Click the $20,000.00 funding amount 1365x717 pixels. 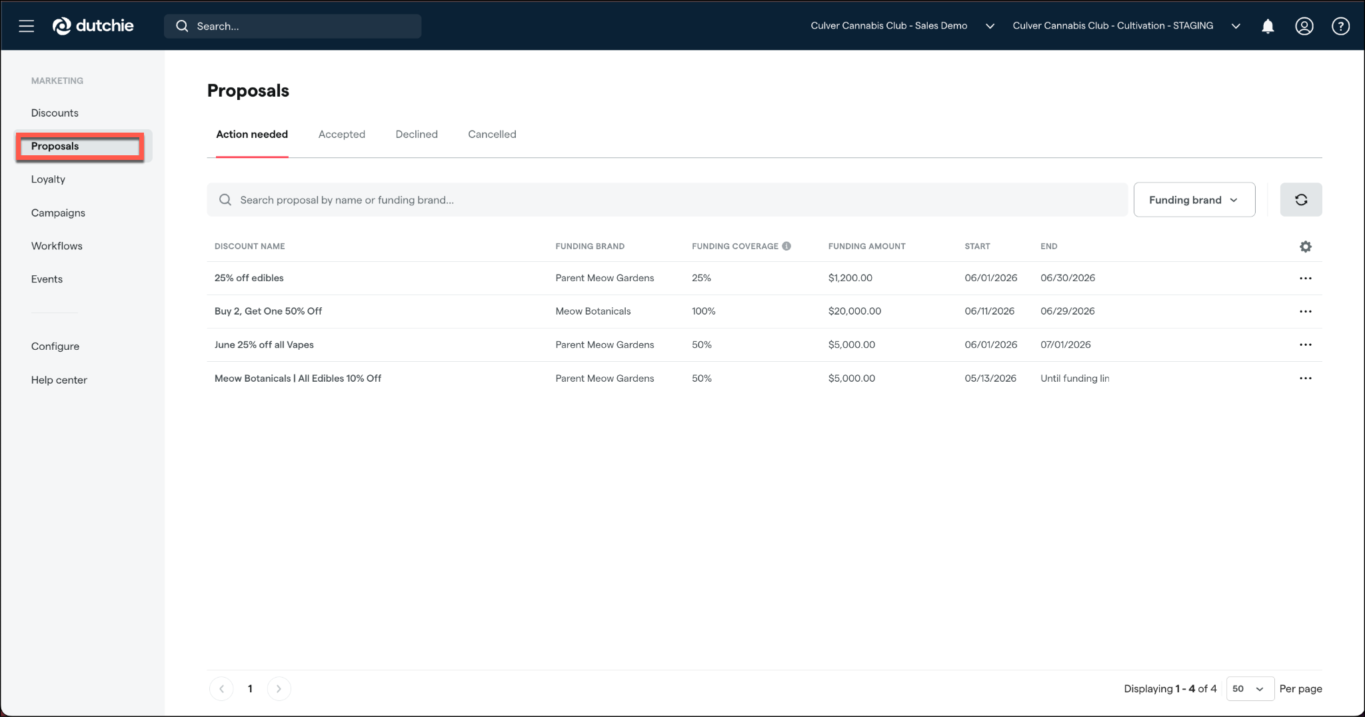[854, 311]
